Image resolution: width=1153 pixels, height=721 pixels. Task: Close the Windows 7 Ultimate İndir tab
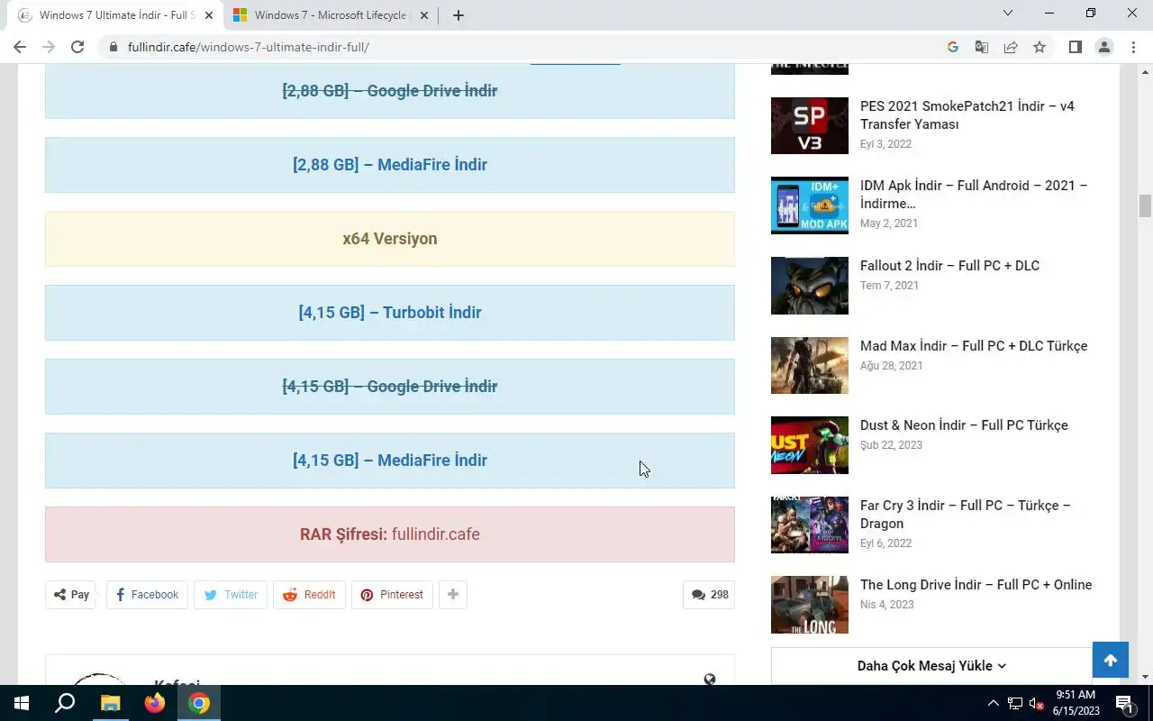point(209,15)
